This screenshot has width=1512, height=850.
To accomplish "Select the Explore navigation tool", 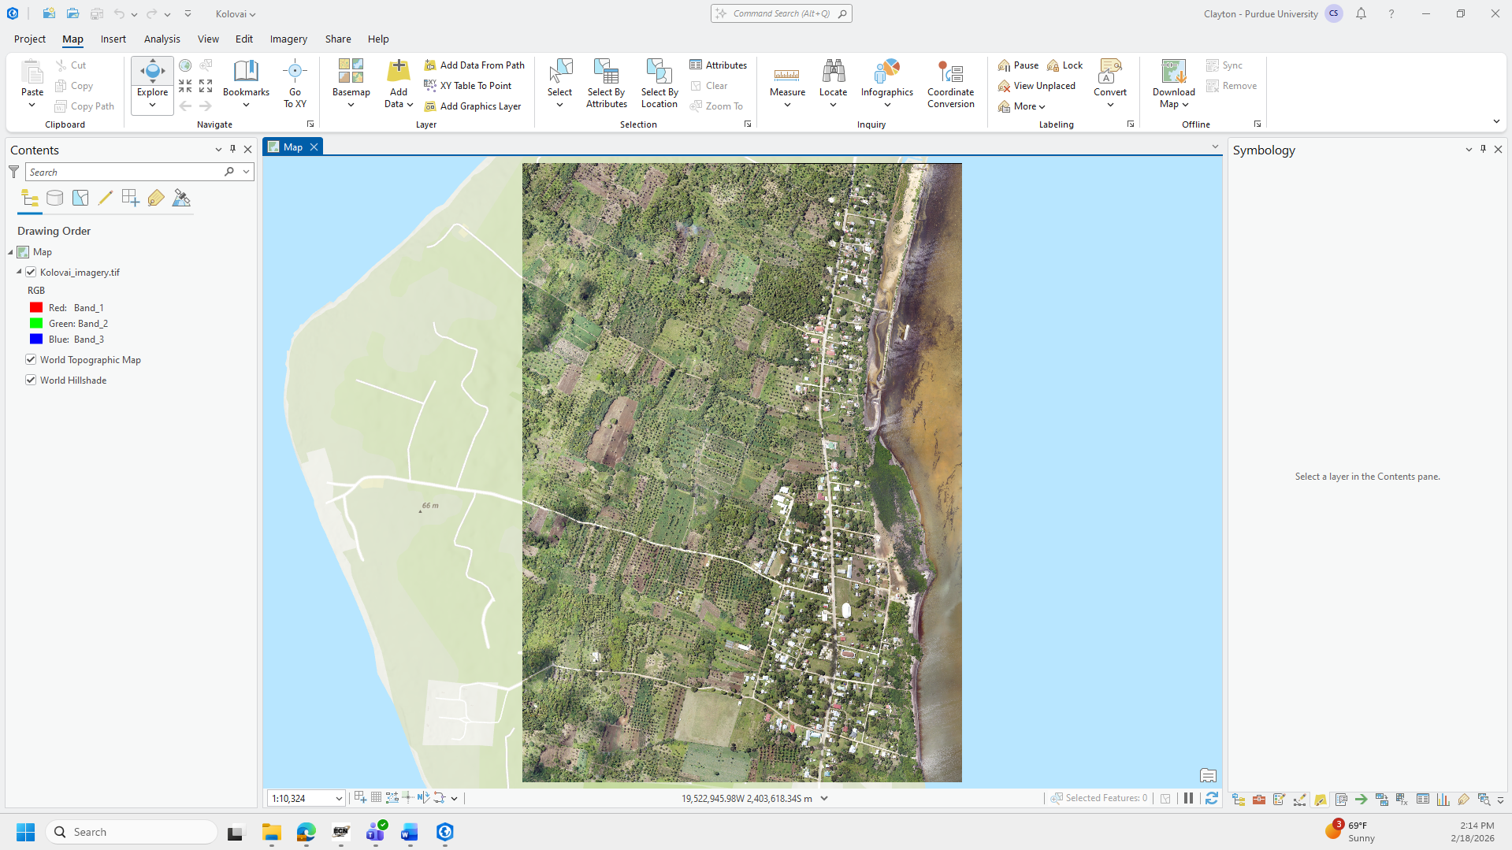I will (152, 72).
